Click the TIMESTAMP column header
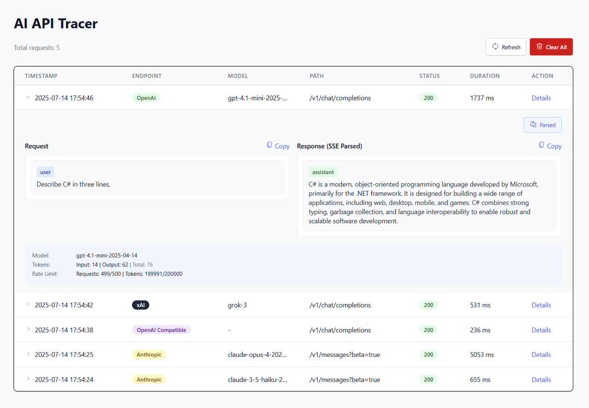The image size is (589, 408). [x=41, y=76]
